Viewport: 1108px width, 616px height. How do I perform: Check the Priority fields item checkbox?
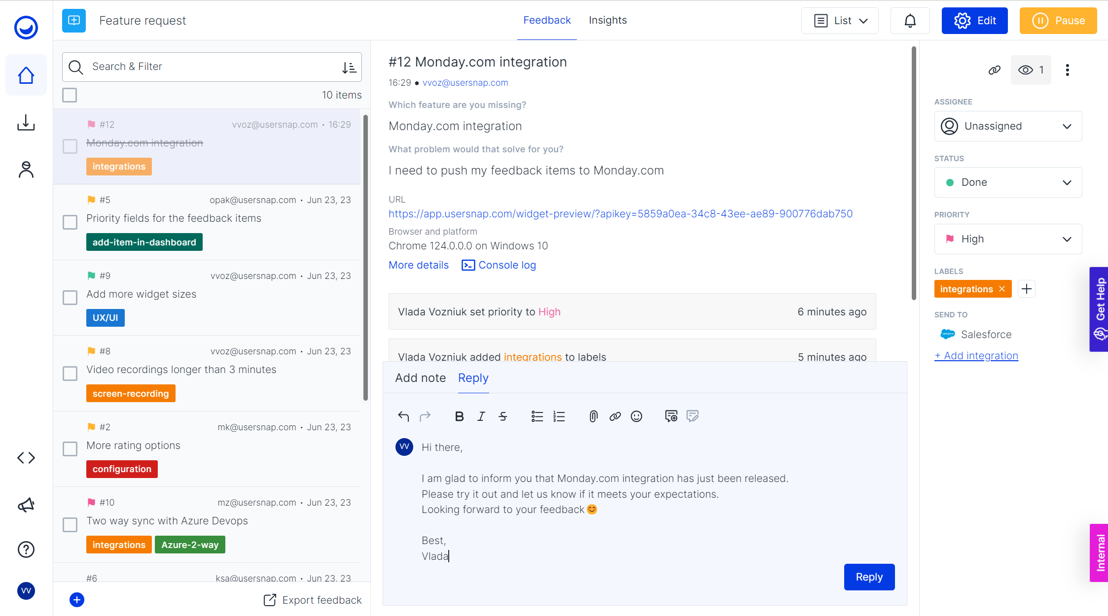70,222
